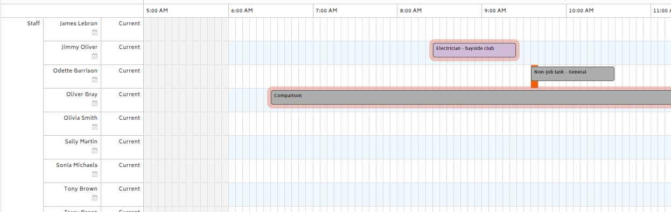This screenshot has width=671, height=212.
Task: Open calendar icon under Odette Garrison
Action: [95, 80]
